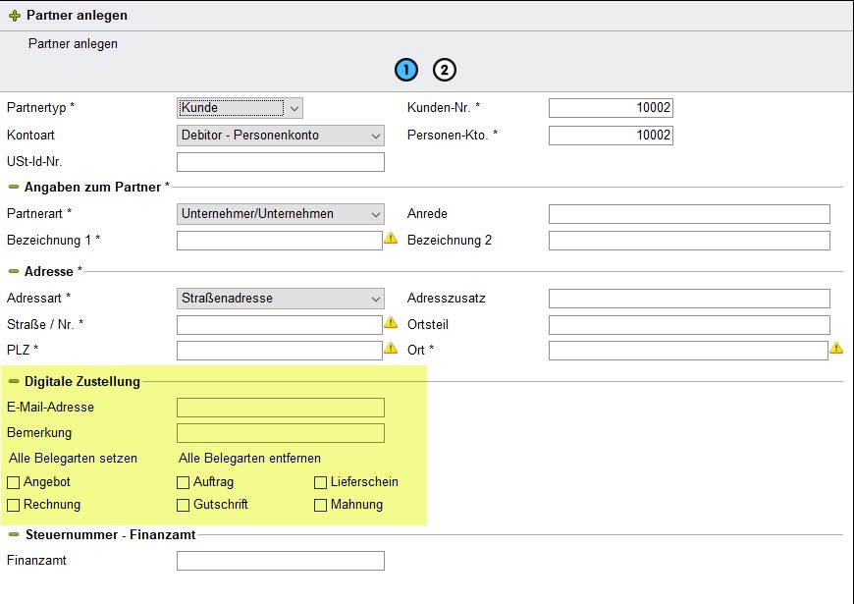Image resolution: width=854 pixels, height=604 pixels.
Task: Go to wizard step 2
Action: pos(445,70)
